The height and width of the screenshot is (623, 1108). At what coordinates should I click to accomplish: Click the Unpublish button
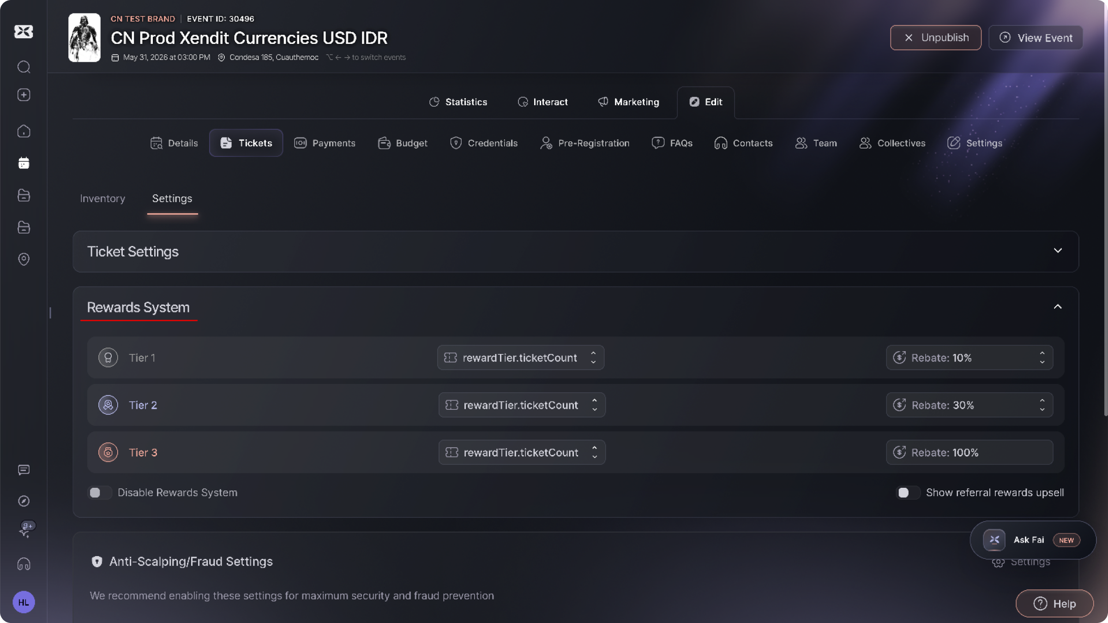(936, 38)
